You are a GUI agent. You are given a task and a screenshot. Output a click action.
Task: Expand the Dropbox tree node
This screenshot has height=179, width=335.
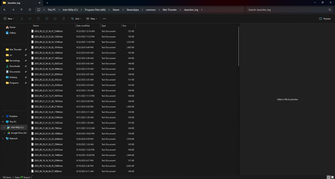pos(3,116)
